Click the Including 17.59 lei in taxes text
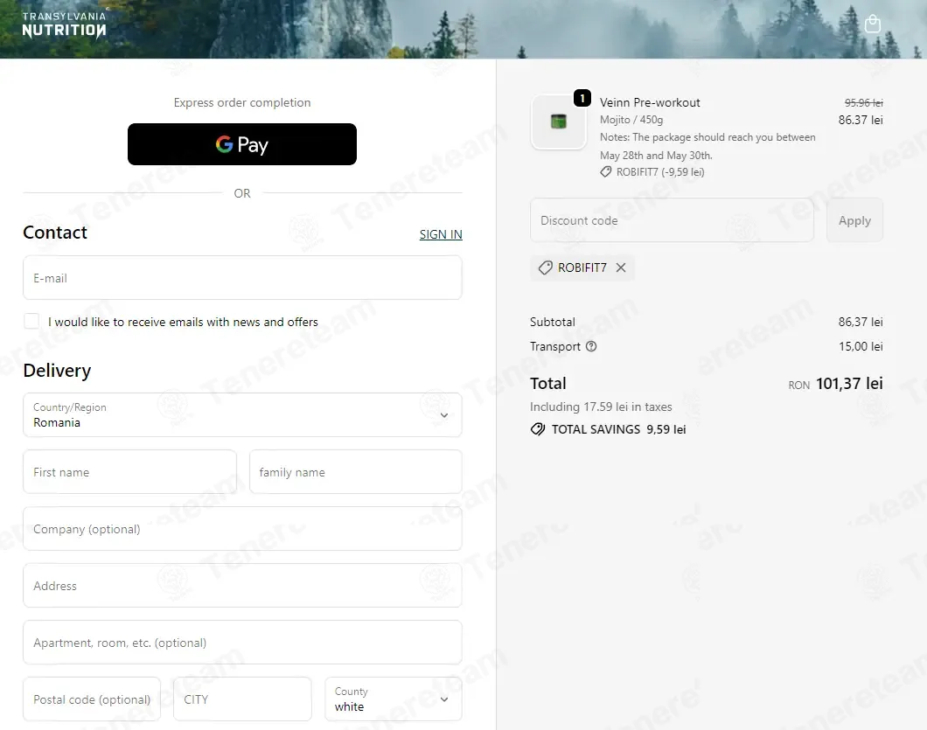This screenshot has width=927, height=730. (601, 407)
